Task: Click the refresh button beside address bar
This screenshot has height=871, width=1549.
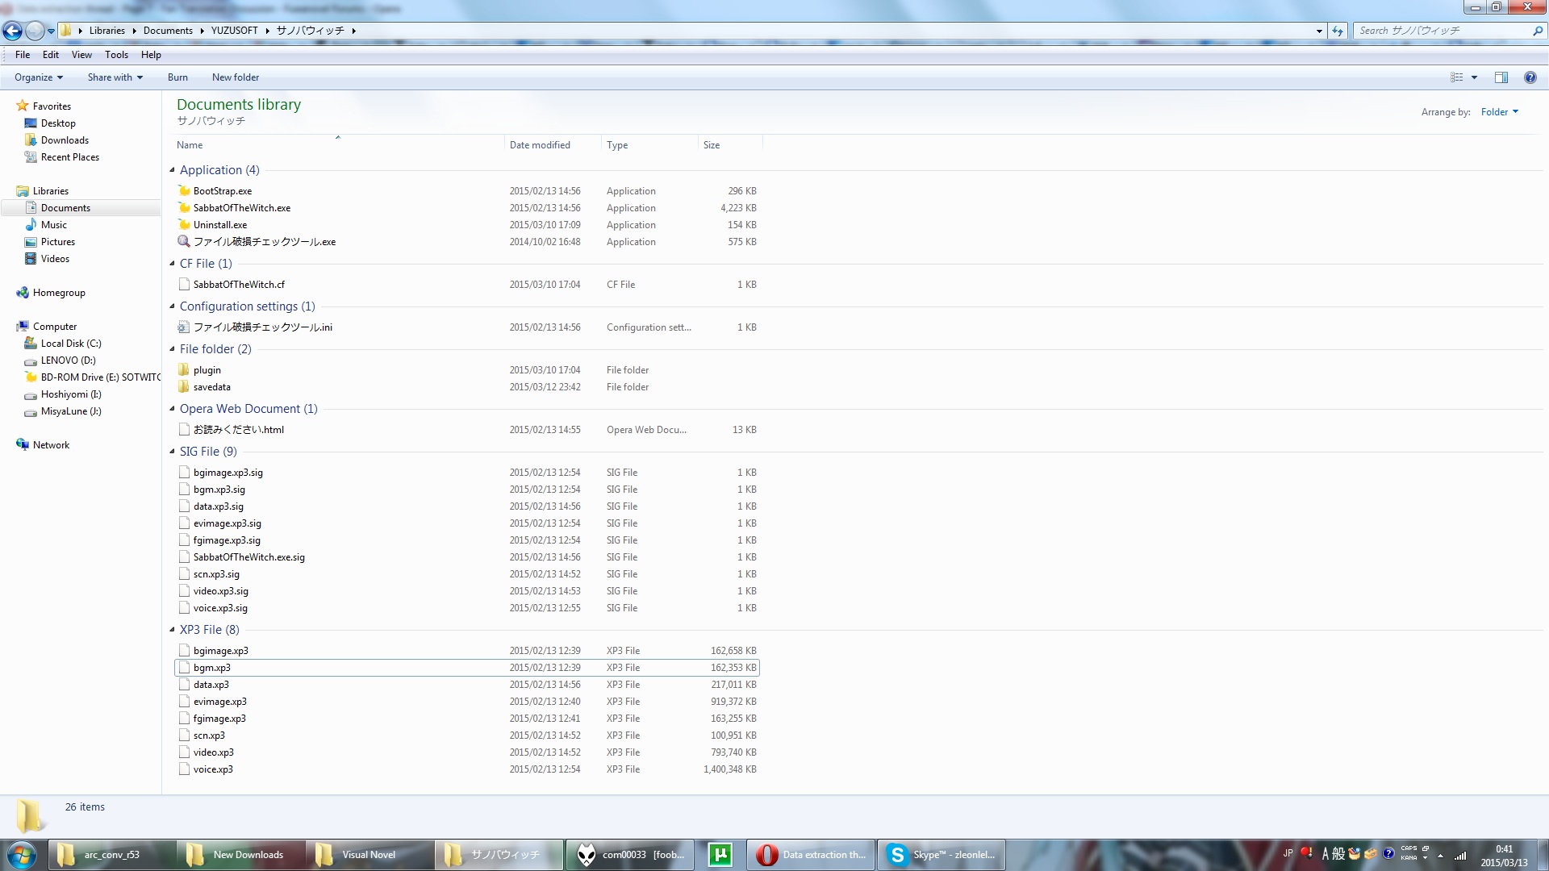Action: [x=1338, y=31]
